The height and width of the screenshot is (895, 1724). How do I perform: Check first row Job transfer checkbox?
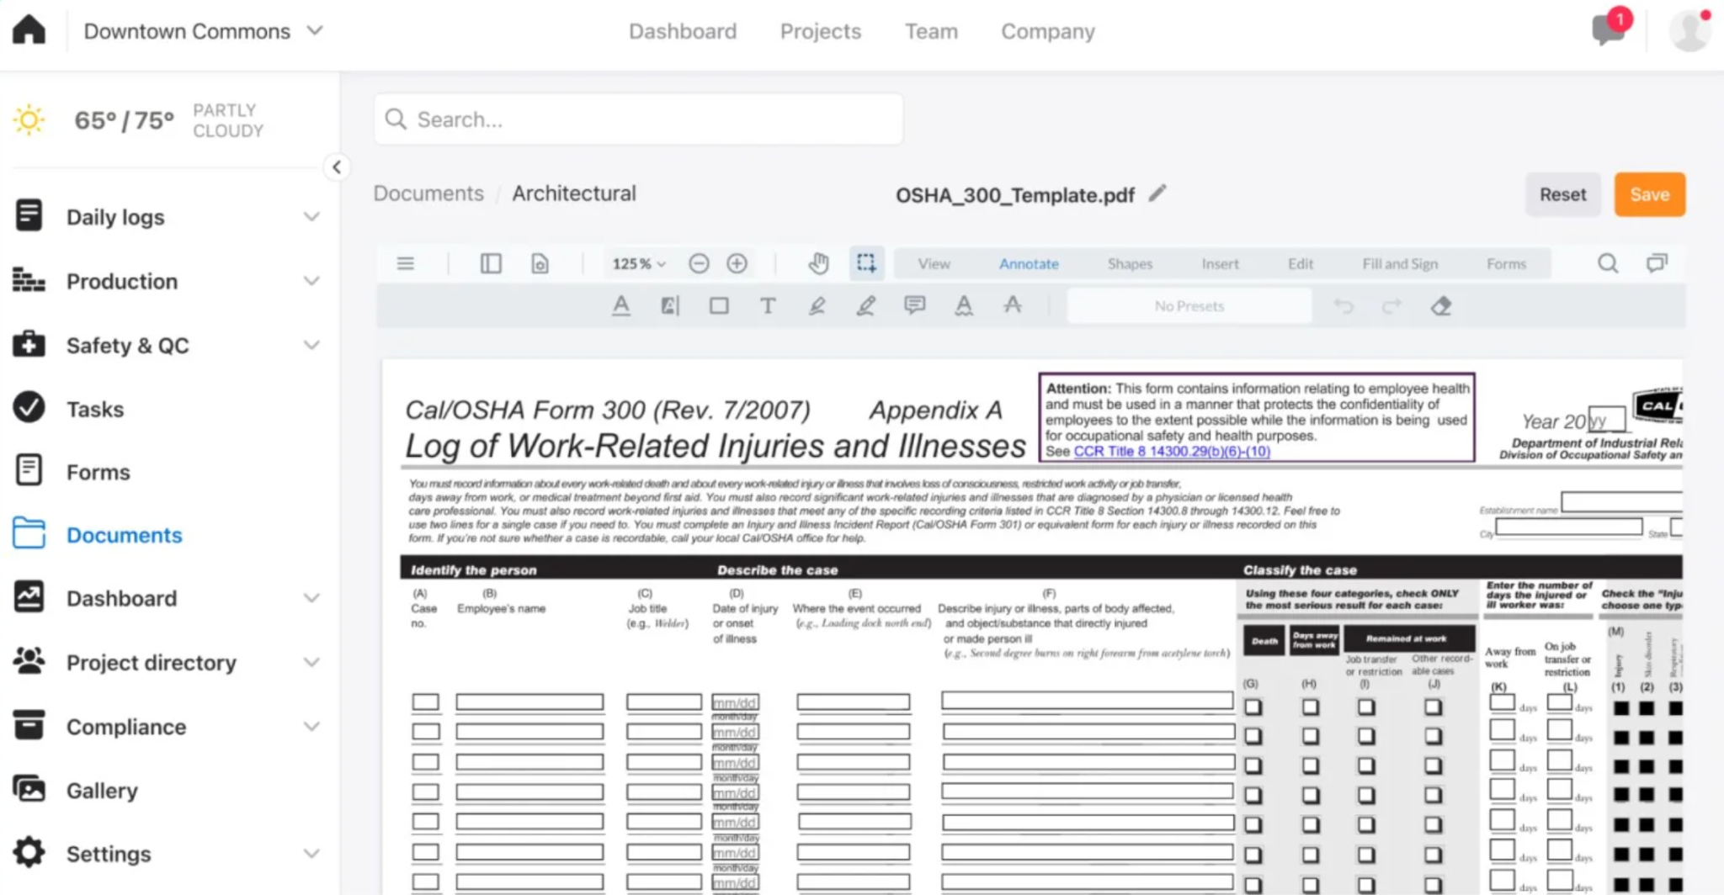tap(1366, 707)
